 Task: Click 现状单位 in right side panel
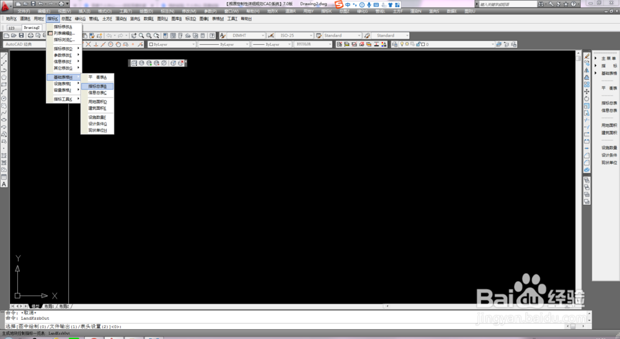click(x=609, y=163)
